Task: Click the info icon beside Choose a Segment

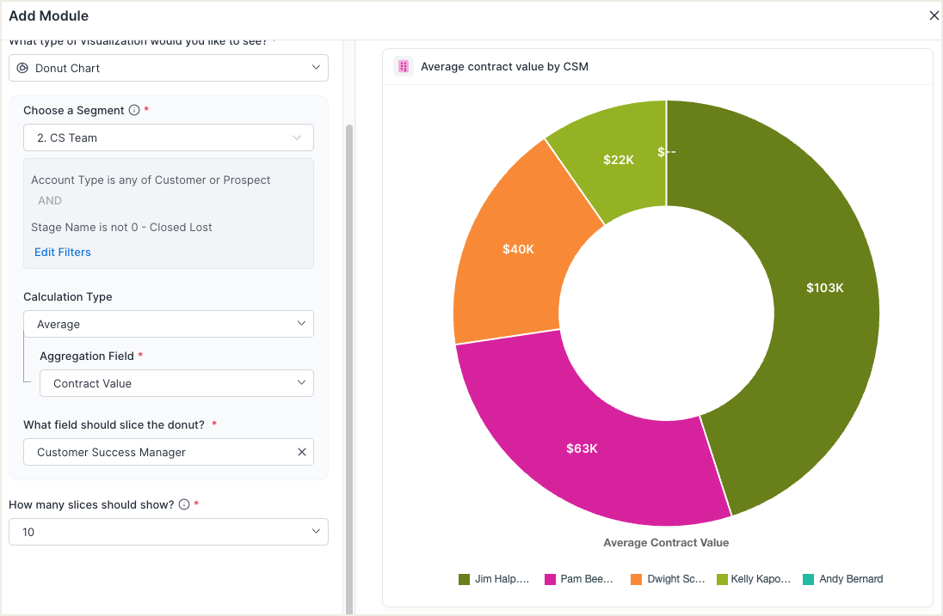Action: click(x=134, y=110)
